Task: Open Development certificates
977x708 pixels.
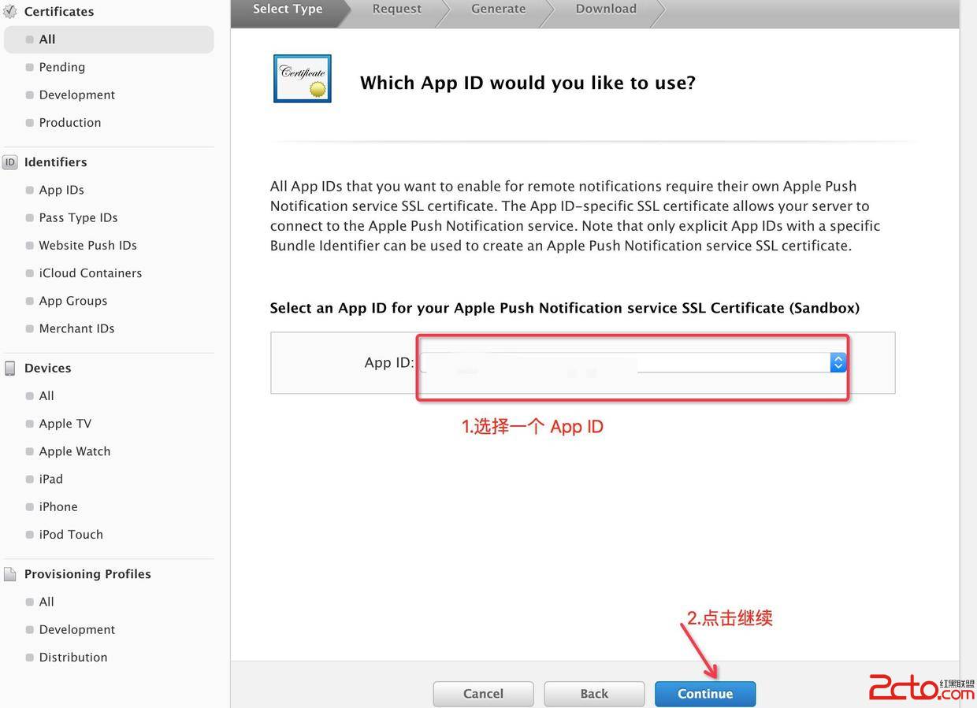Action: click(76, 95)
